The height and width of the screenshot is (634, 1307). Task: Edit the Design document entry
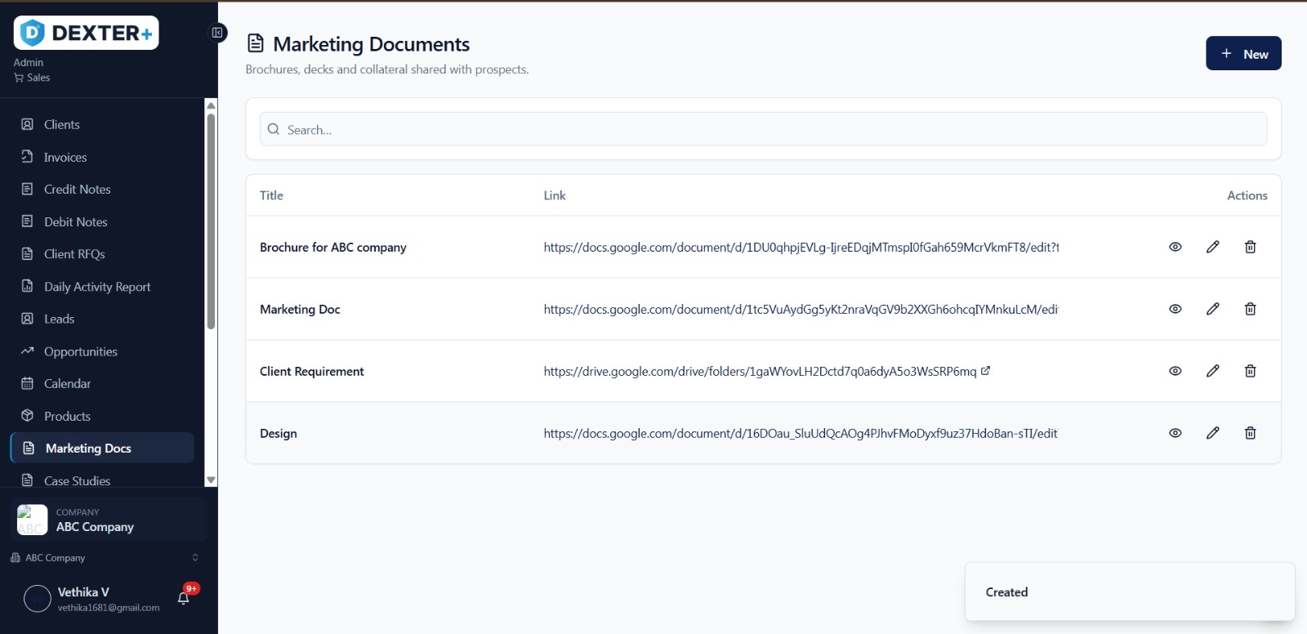point(1213,433)
